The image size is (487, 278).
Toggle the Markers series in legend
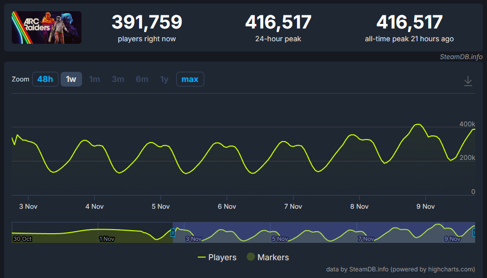(x=268, y=257)
